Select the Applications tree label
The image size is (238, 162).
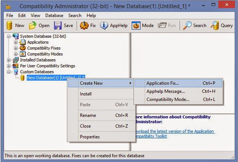[38, 42]
